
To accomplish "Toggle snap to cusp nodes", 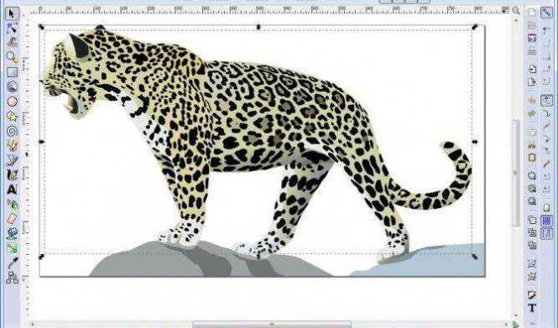I will 546,138.
